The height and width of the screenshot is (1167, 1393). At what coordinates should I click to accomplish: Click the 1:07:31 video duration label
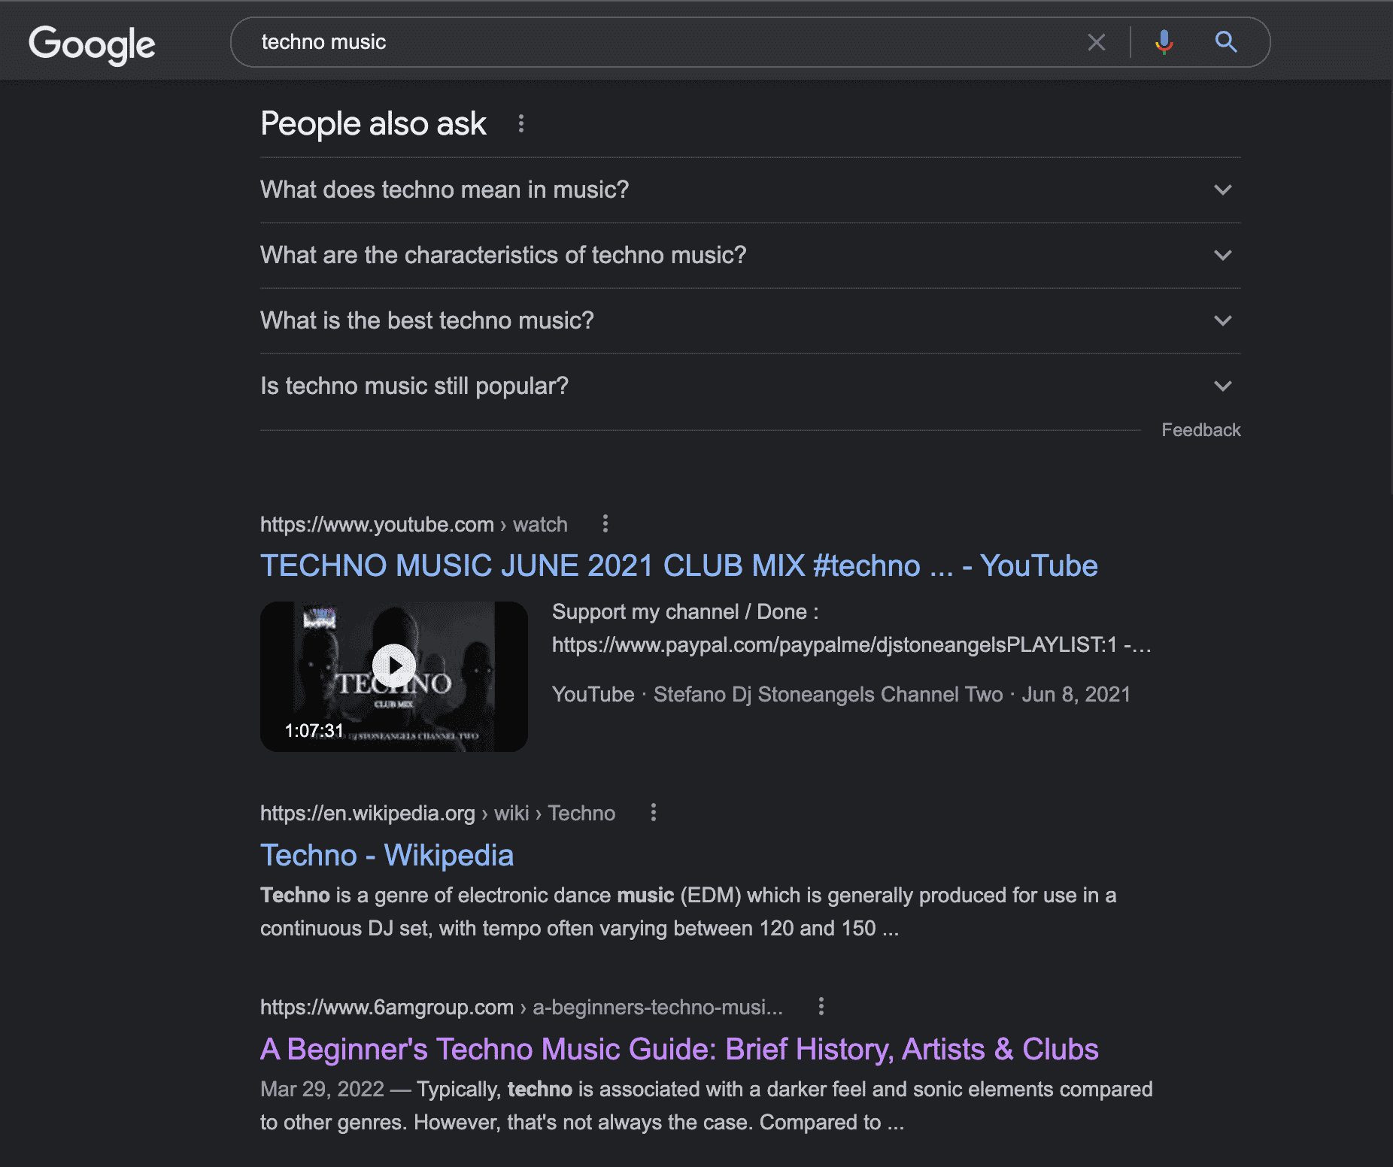[x=314, y=730]
